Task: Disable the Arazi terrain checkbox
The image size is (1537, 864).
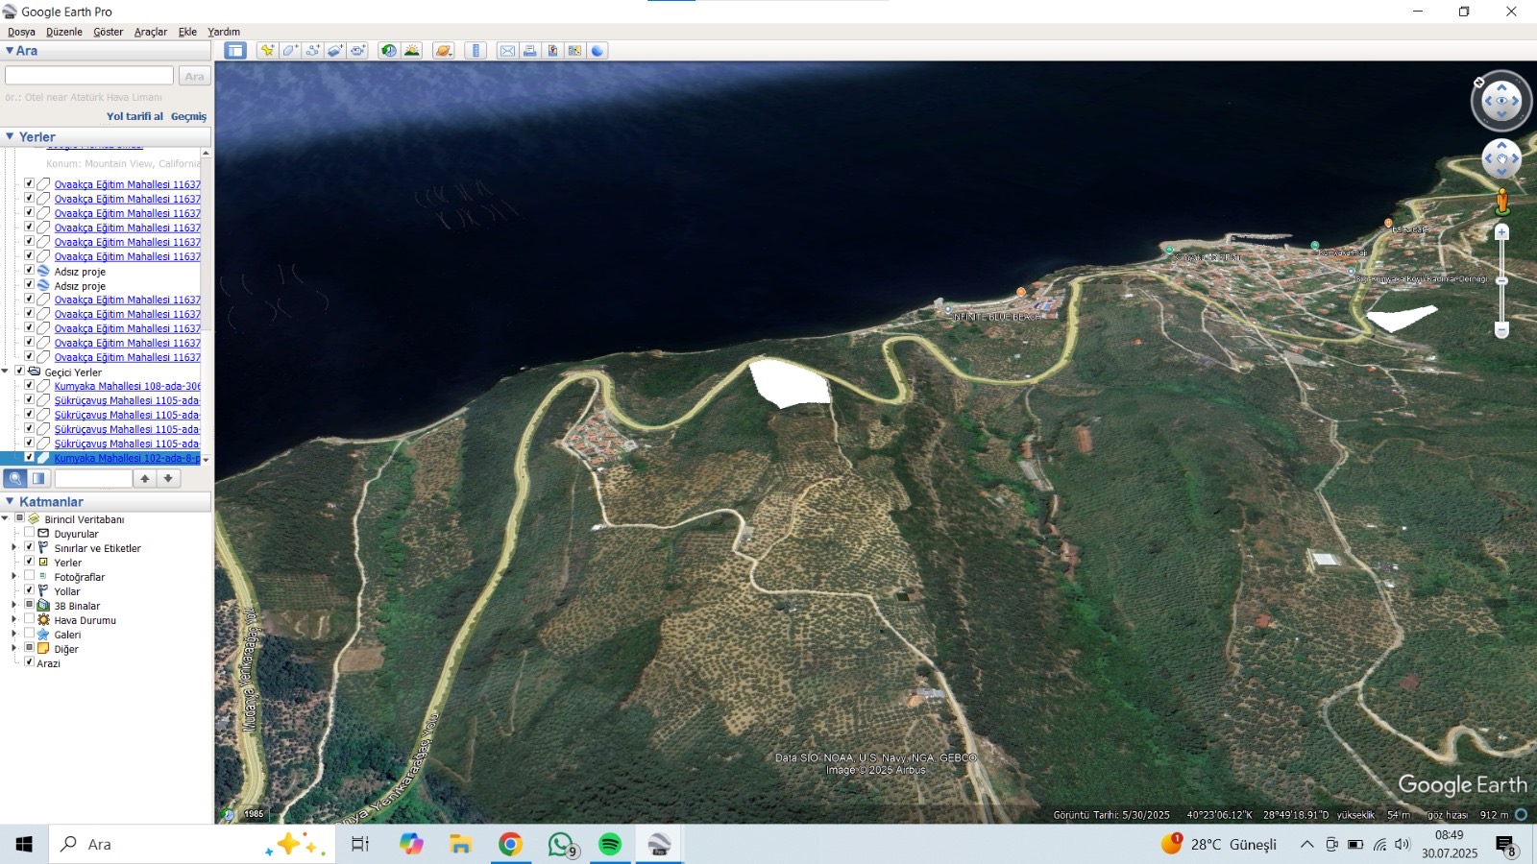Action: point(29,662)
